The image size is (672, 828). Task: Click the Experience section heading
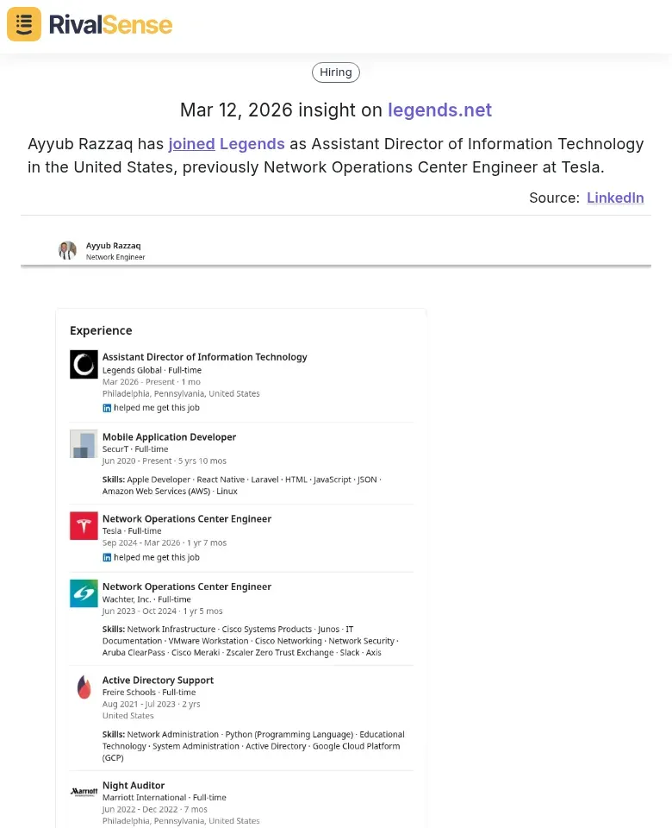pyautogui.click(x=101, y=330)
